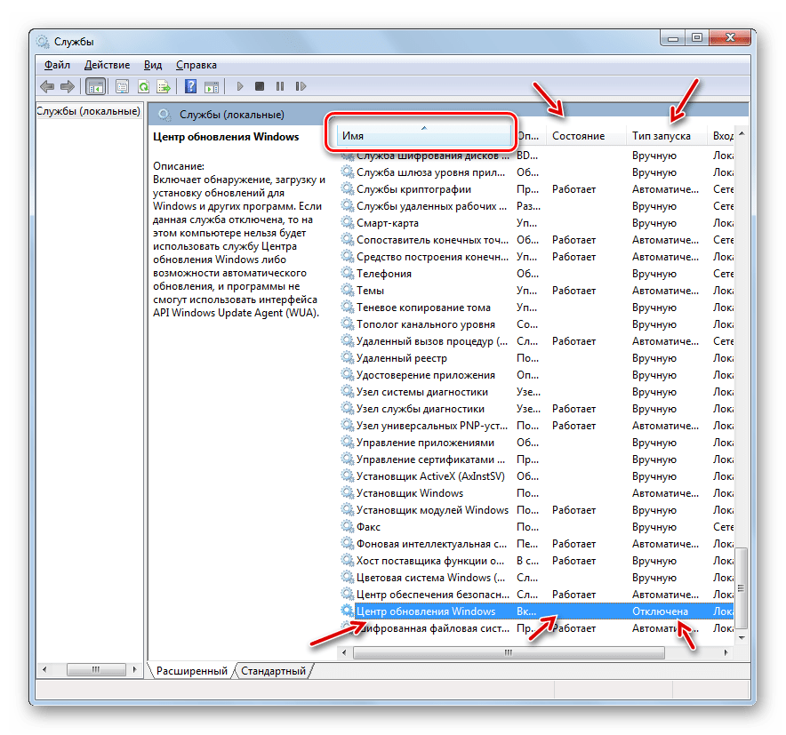
Task: Select the Узел универсальных PNP-устройств service
Action: pos(537,426)
